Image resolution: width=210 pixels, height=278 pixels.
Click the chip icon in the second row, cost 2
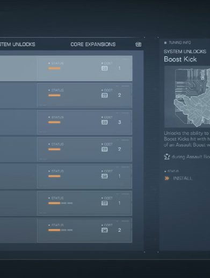(105, 95)
